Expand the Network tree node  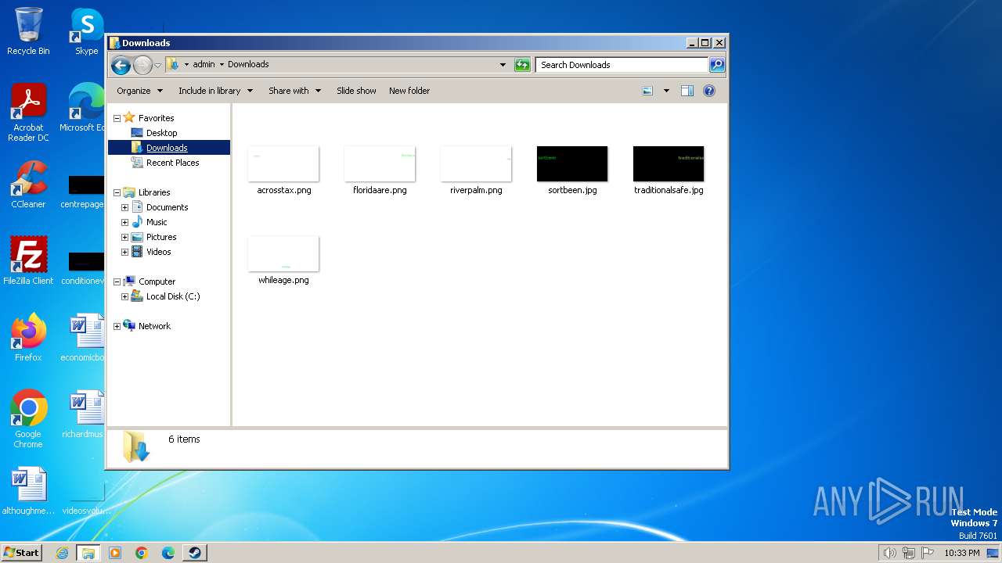point(117,327)
